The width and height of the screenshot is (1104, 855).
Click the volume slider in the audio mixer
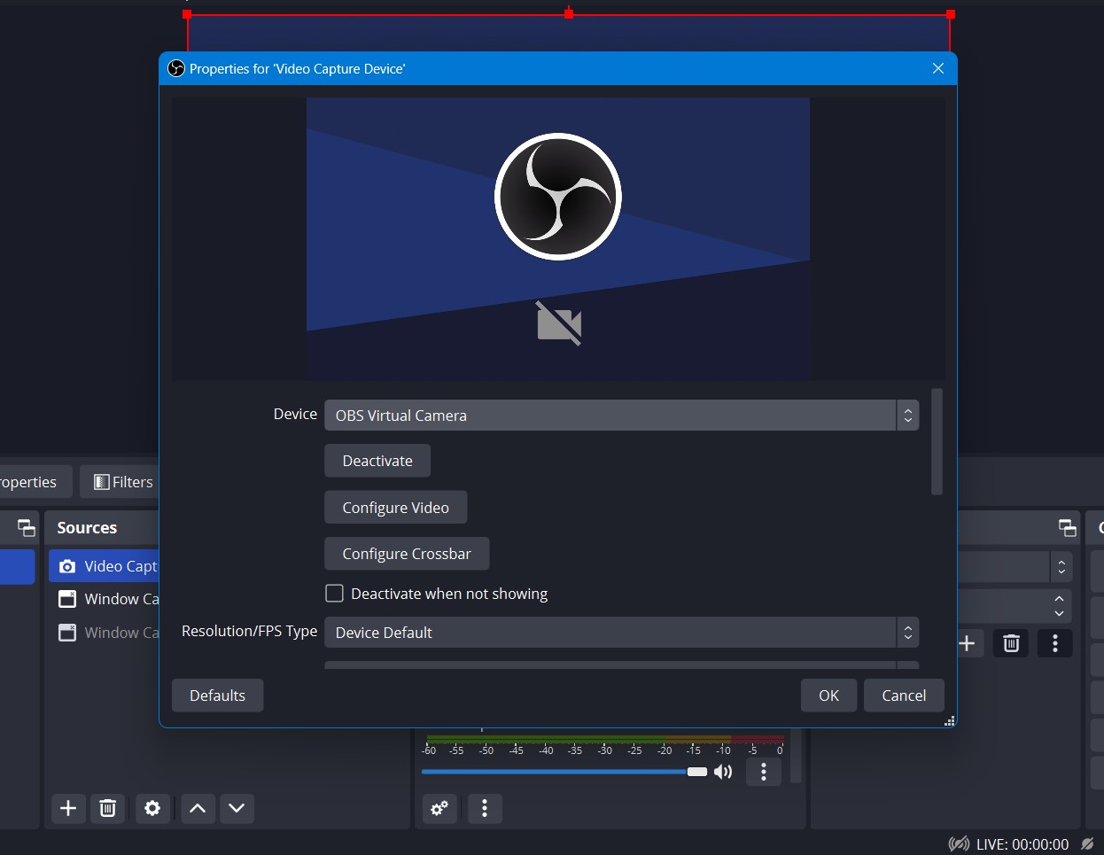coord(558,772)
